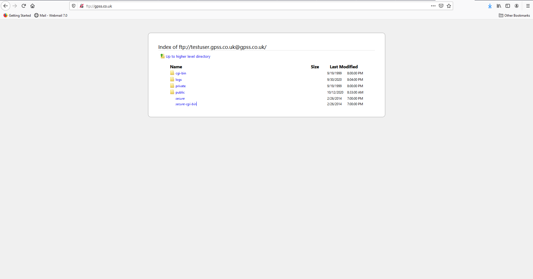Open page actions three-dot menu
This screenshot has width=533, height=279.
point(433,6)
